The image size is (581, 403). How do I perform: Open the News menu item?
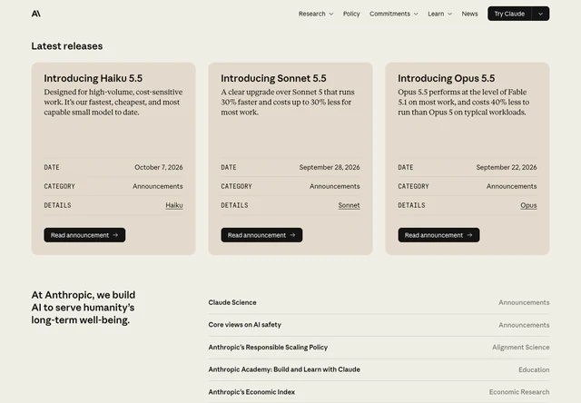coord(469,14)
